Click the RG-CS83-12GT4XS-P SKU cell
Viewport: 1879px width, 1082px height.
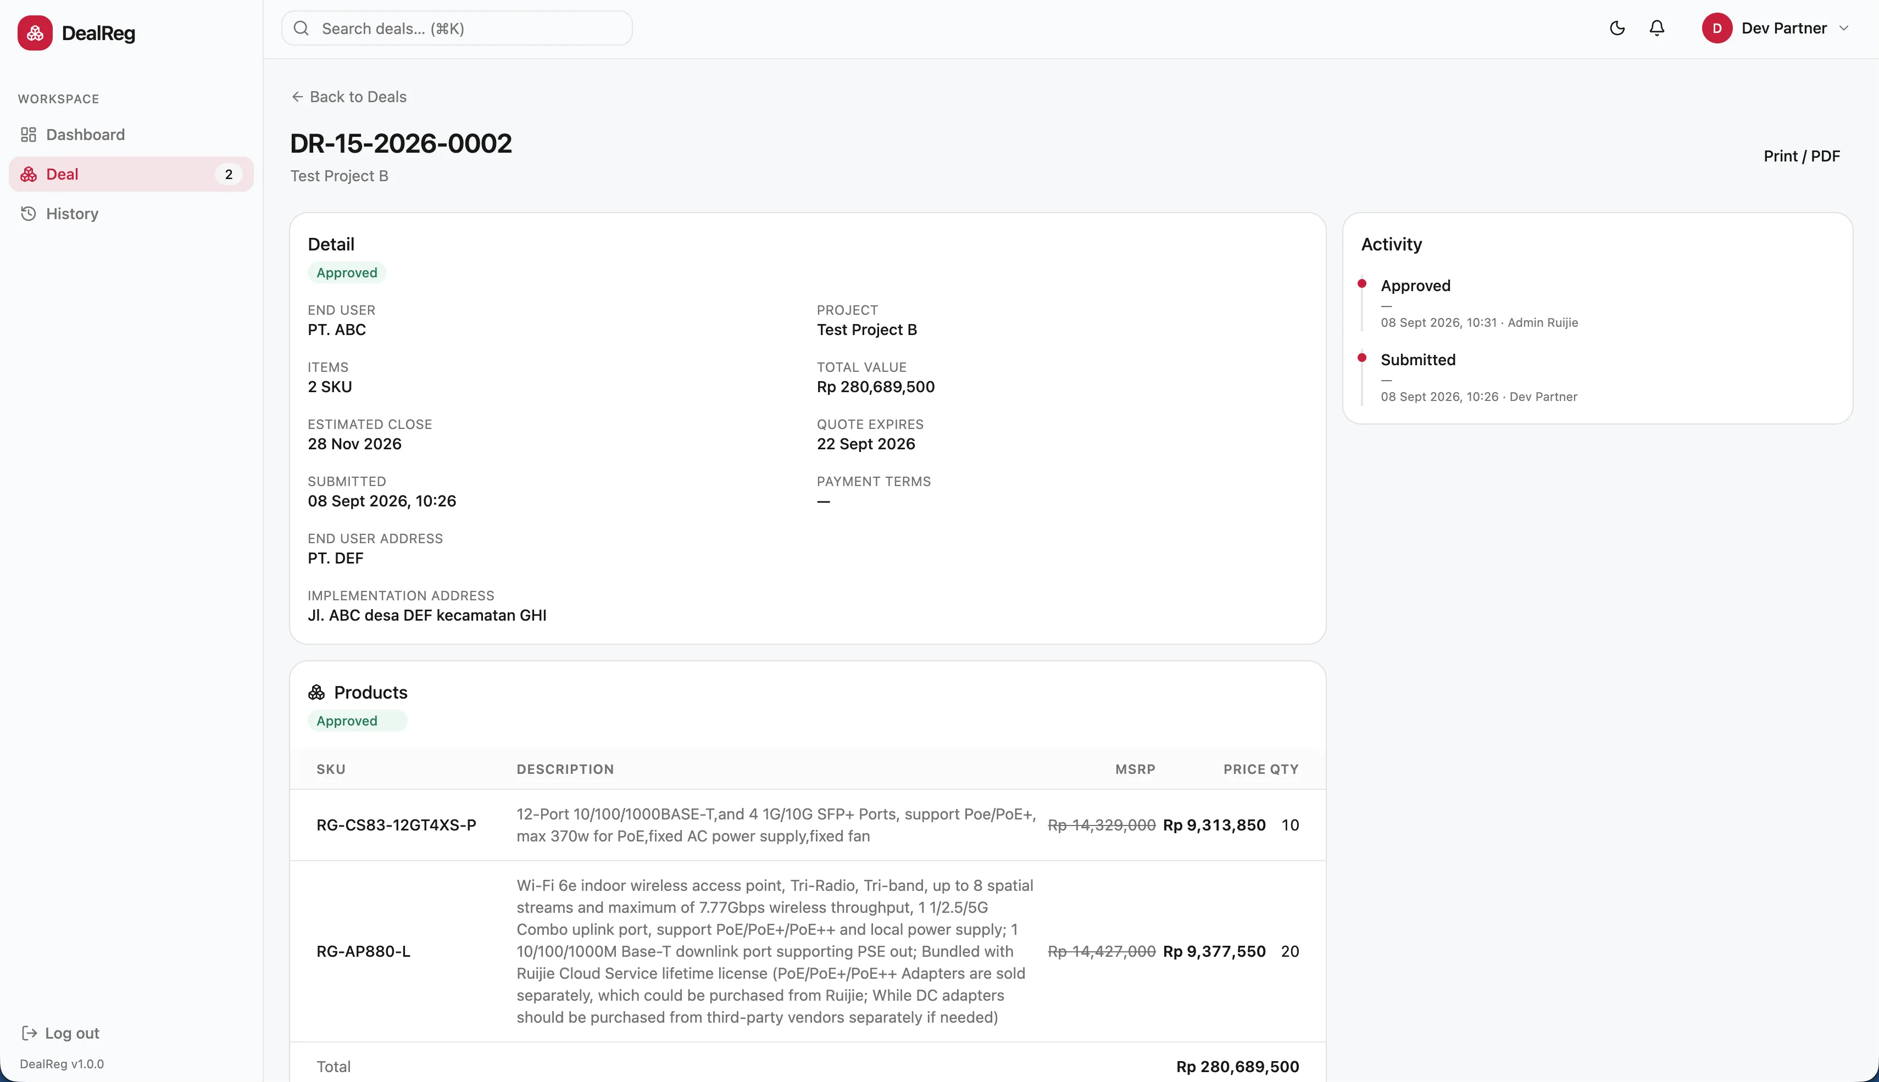(396, 825)
